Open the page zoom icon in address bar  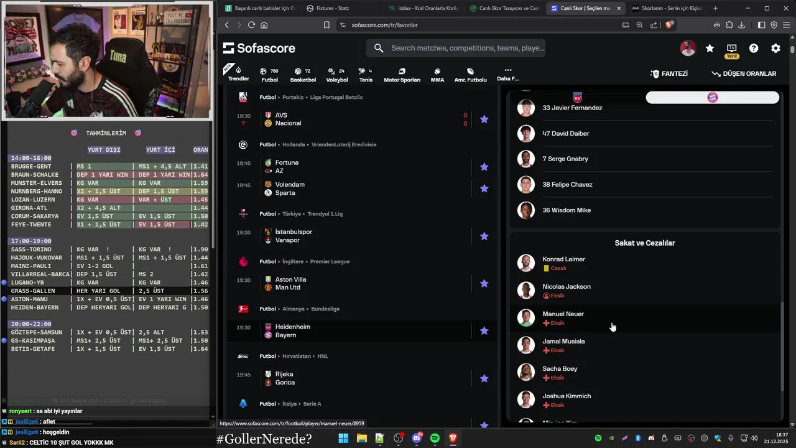coord(639,25)
